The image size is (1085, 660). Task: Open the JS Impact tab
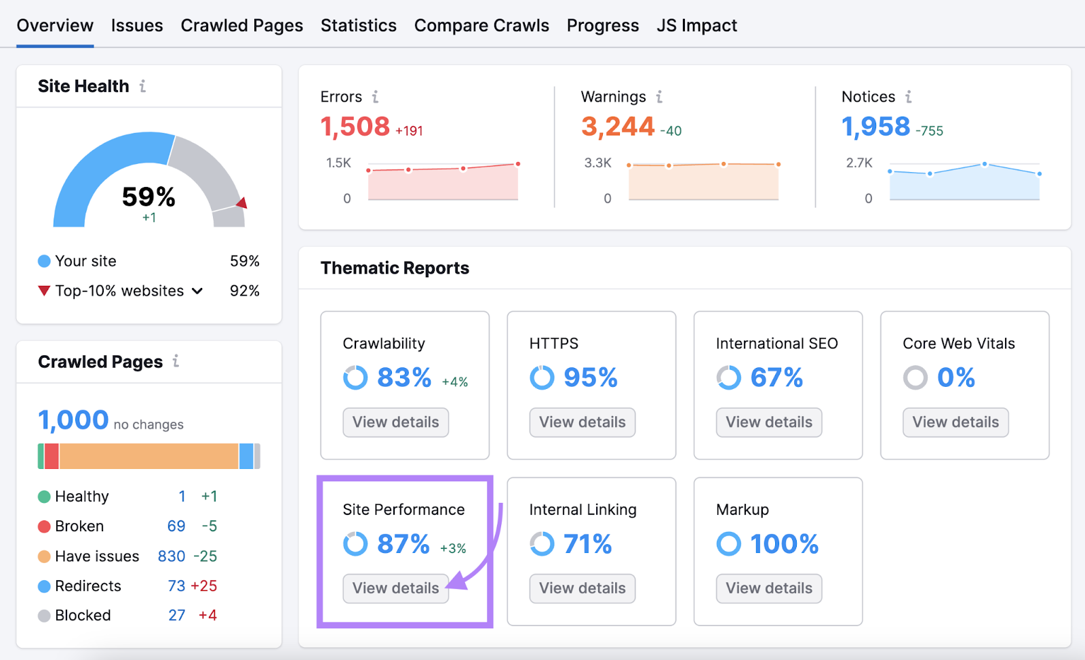[x=696, y=25]
